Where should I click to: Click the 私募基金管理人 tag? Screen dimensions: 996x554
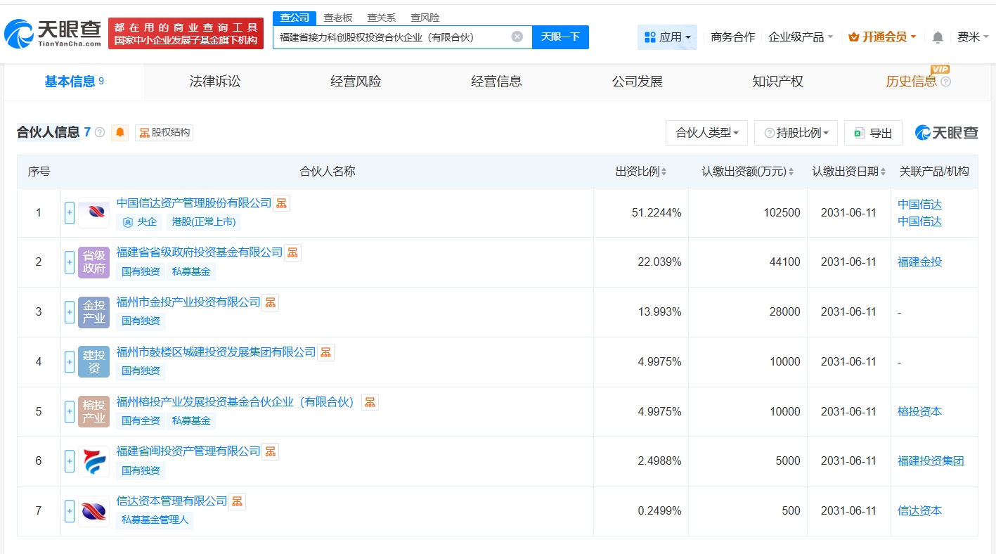(x=155, y=520)
